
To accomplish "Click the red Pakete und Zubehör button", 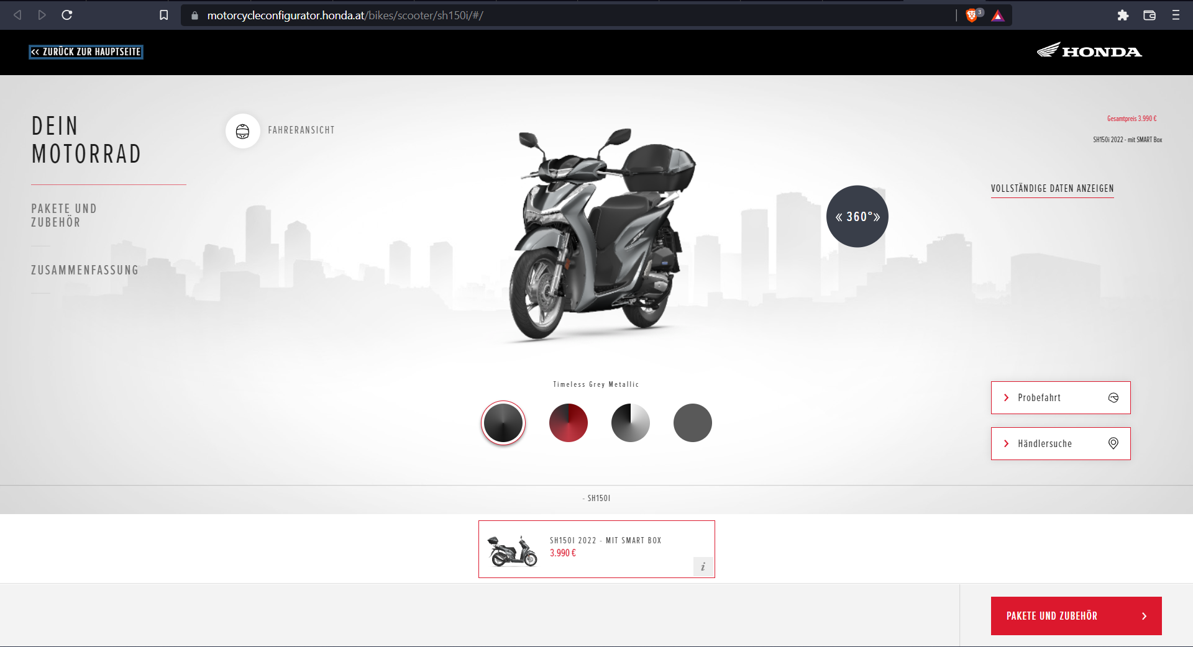I will tap(1076, 616).
